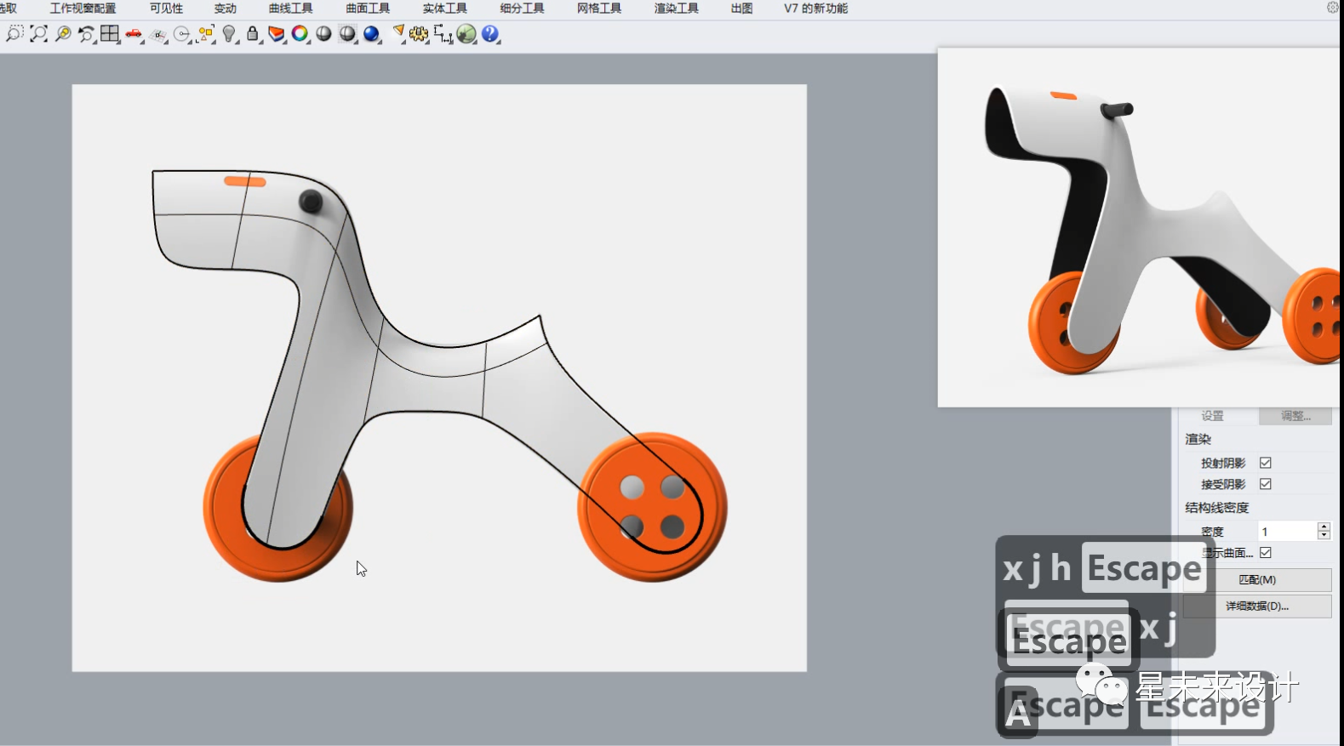Increase density with the spinner up arrow
The height and width of the screenshot is (746, 1344).
(x=1324, y=527)
